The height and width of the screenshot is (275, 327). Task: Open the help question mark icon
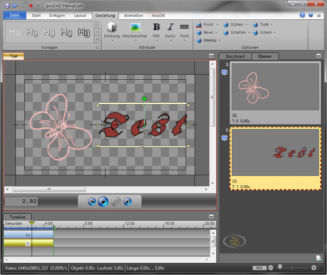(302, 15)
